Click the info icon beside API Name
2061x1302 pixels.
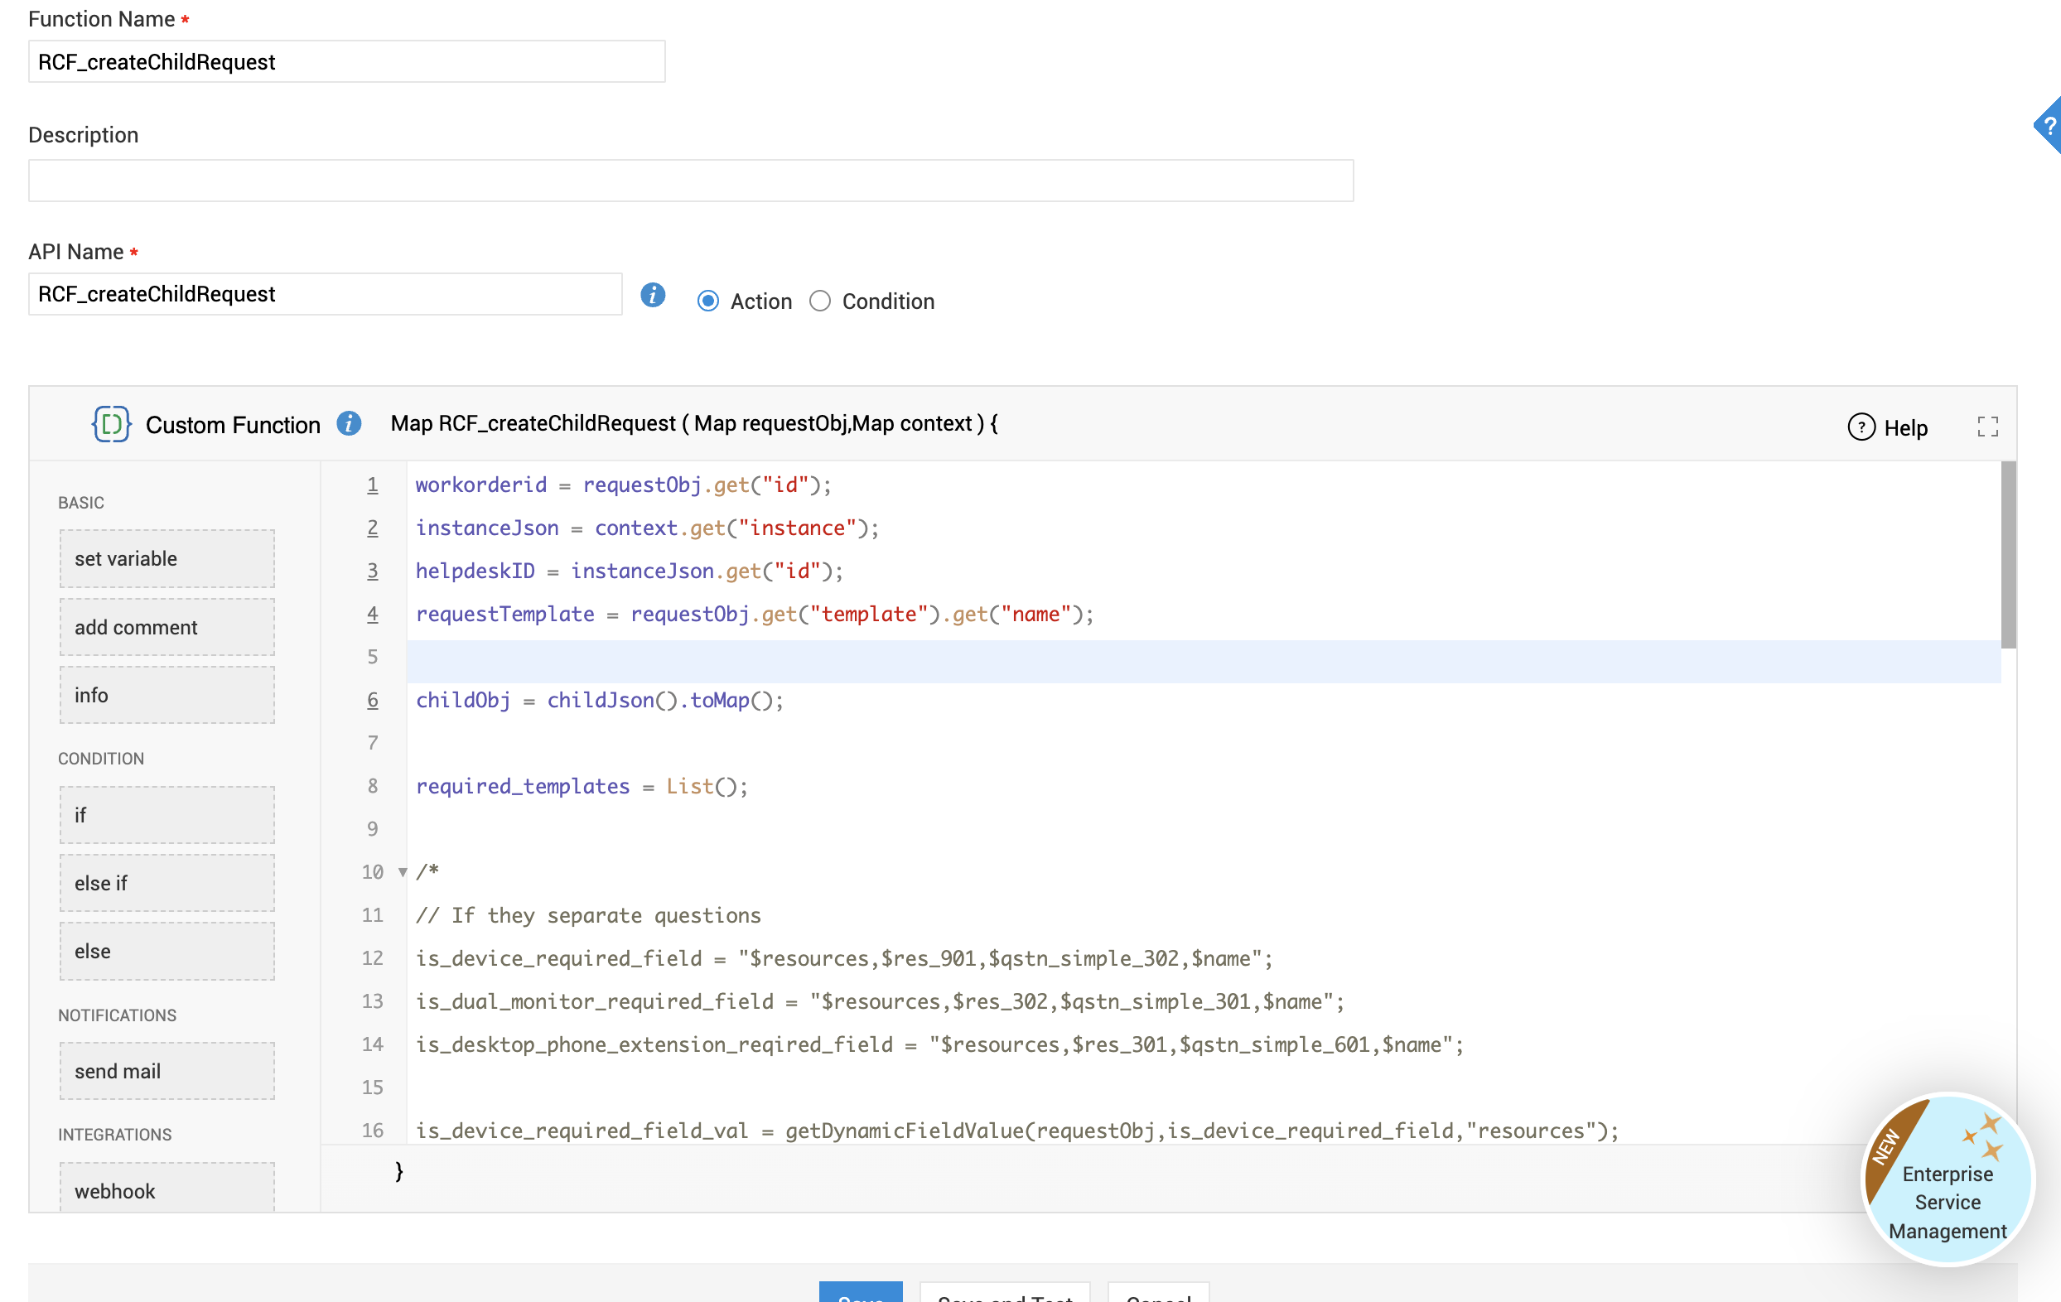652,296
